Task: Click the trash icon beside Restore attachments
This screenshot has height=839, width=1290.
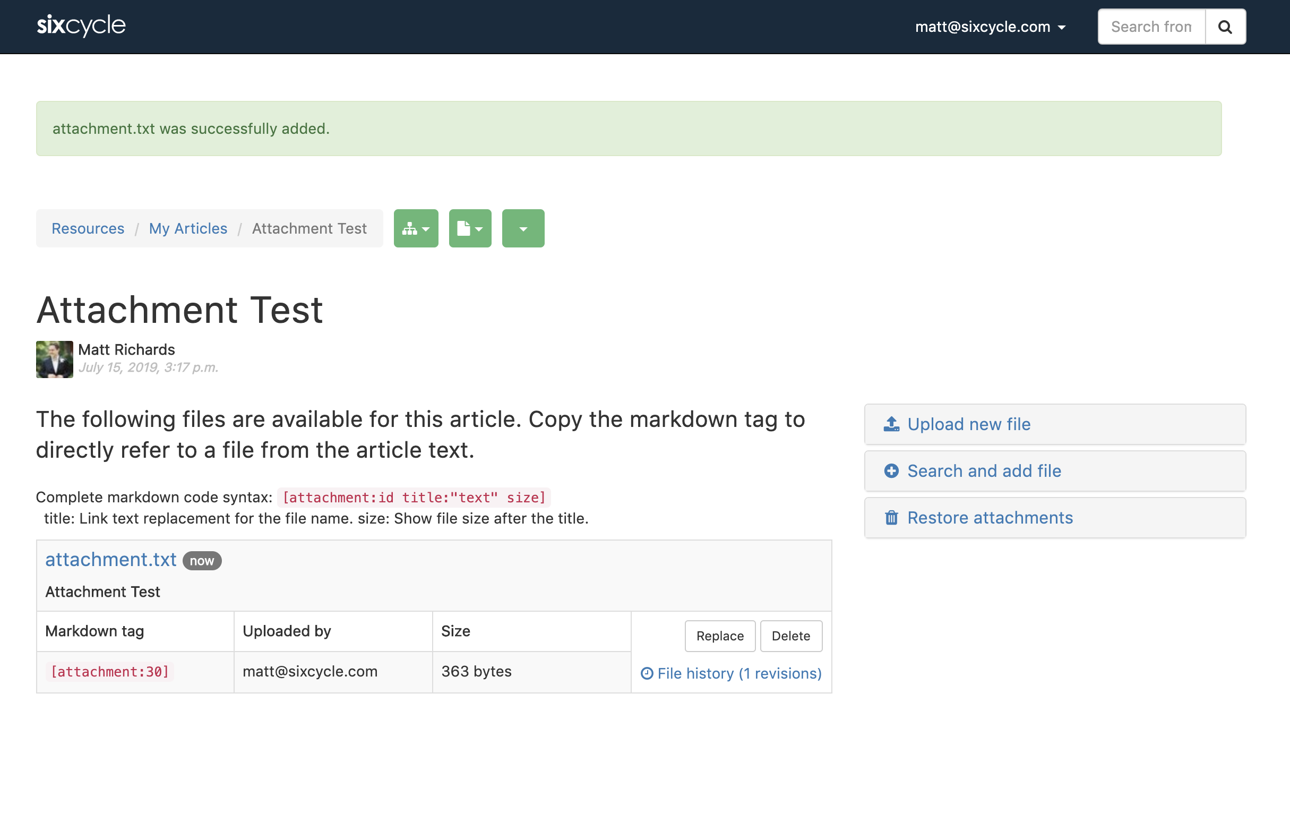Action: (x=892, y=517)
